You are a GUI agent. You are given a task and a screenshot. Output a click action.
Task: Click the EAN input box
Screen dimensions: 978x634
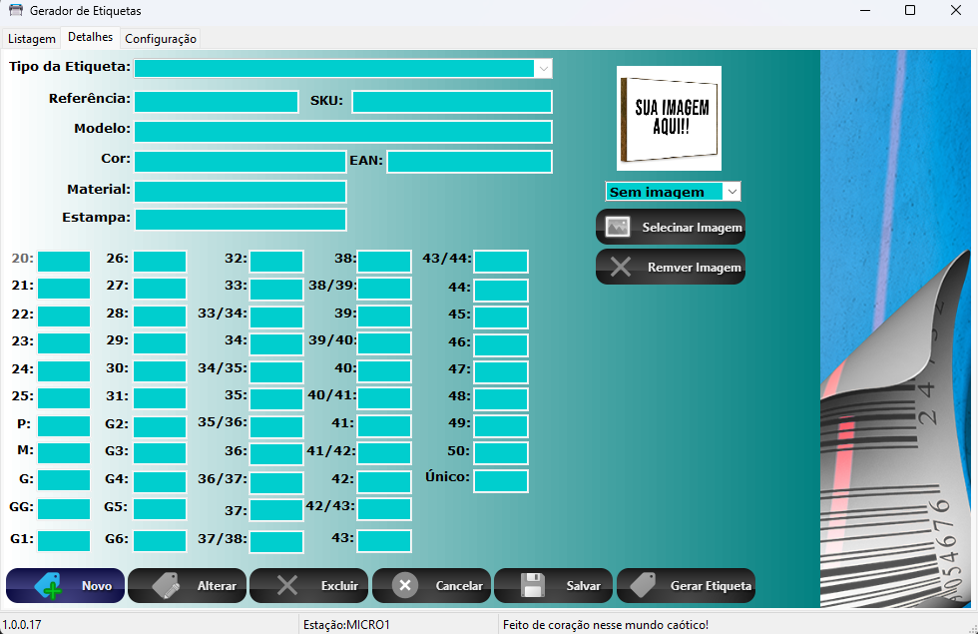pos(469,162)
